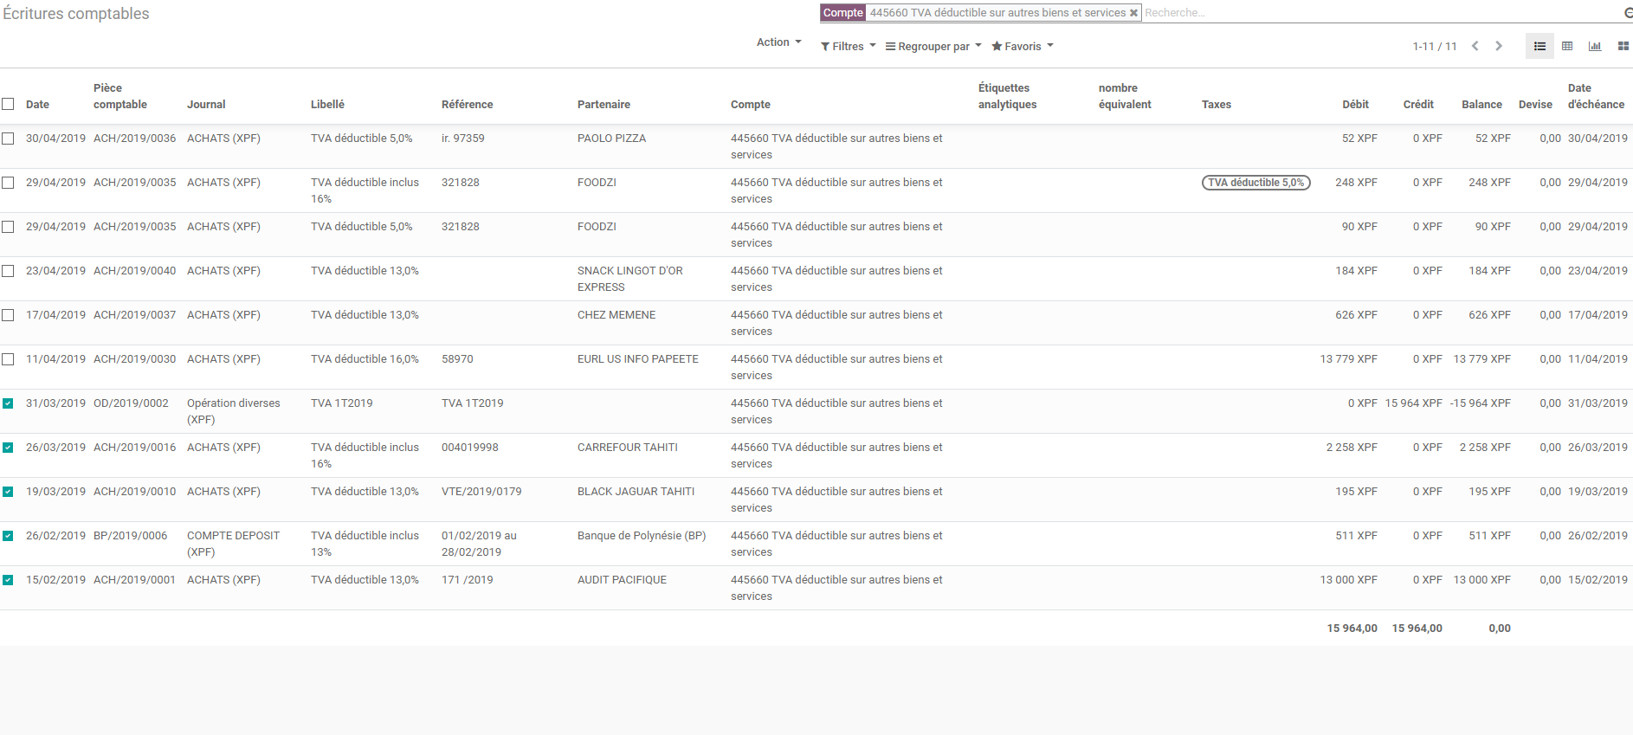Check the PAOLO PIZZA entry row
This screenshot has height=735, width=1633.
8,139
